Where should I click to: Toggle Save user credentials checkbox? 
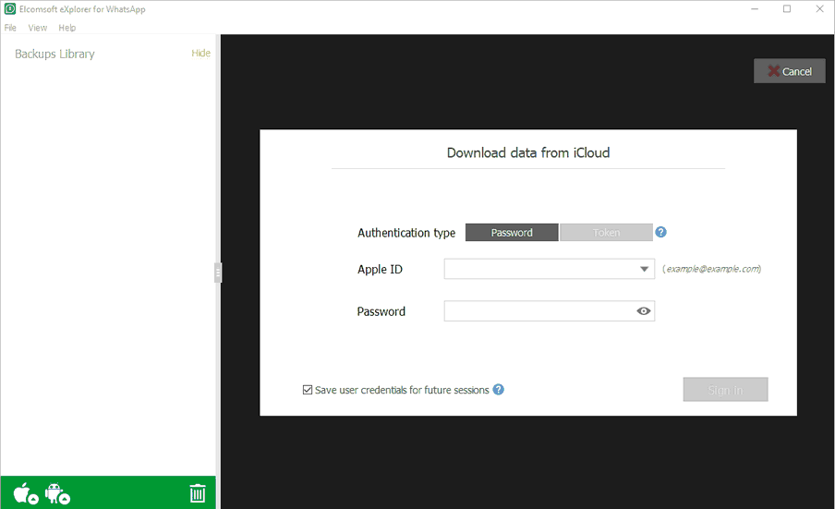(308, 390)
